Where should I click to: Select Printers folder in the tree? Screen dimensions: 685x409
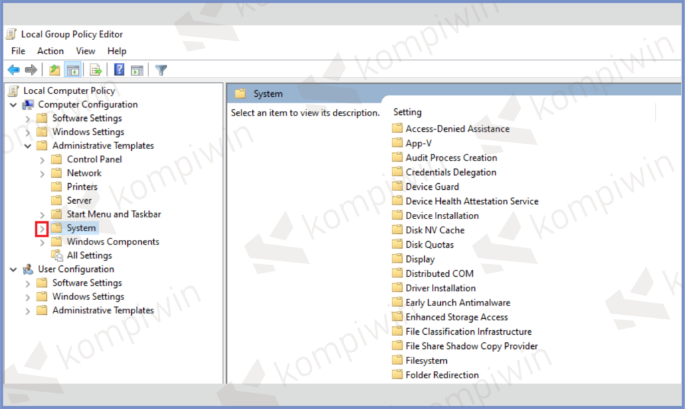pyautogui.click(x=82, y=186)
